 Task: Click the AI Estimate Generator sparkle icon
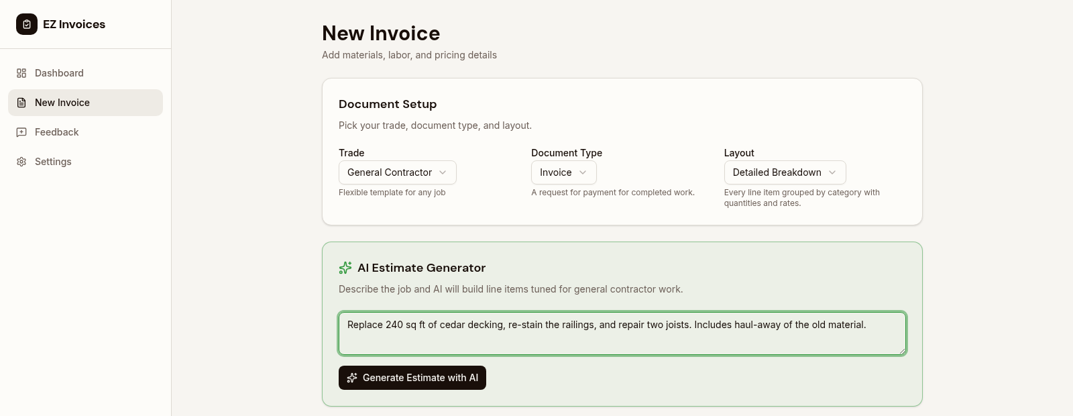[345, 268]
